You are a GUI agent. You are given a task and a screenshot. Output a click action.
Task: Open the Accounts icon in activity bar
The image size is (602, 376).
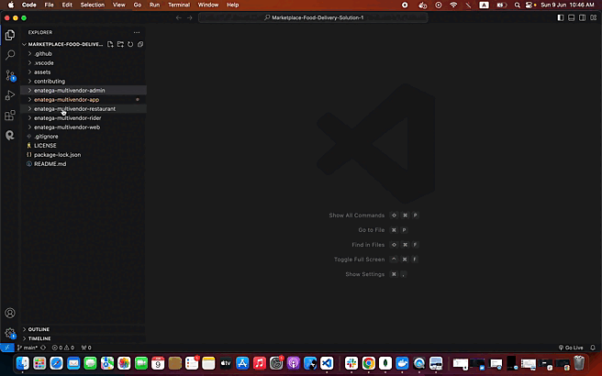10,314
